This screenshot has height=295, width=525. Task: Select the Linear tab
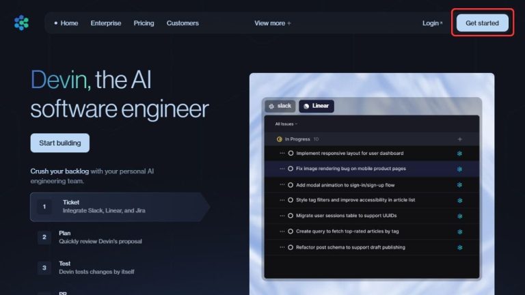(316, 106)
